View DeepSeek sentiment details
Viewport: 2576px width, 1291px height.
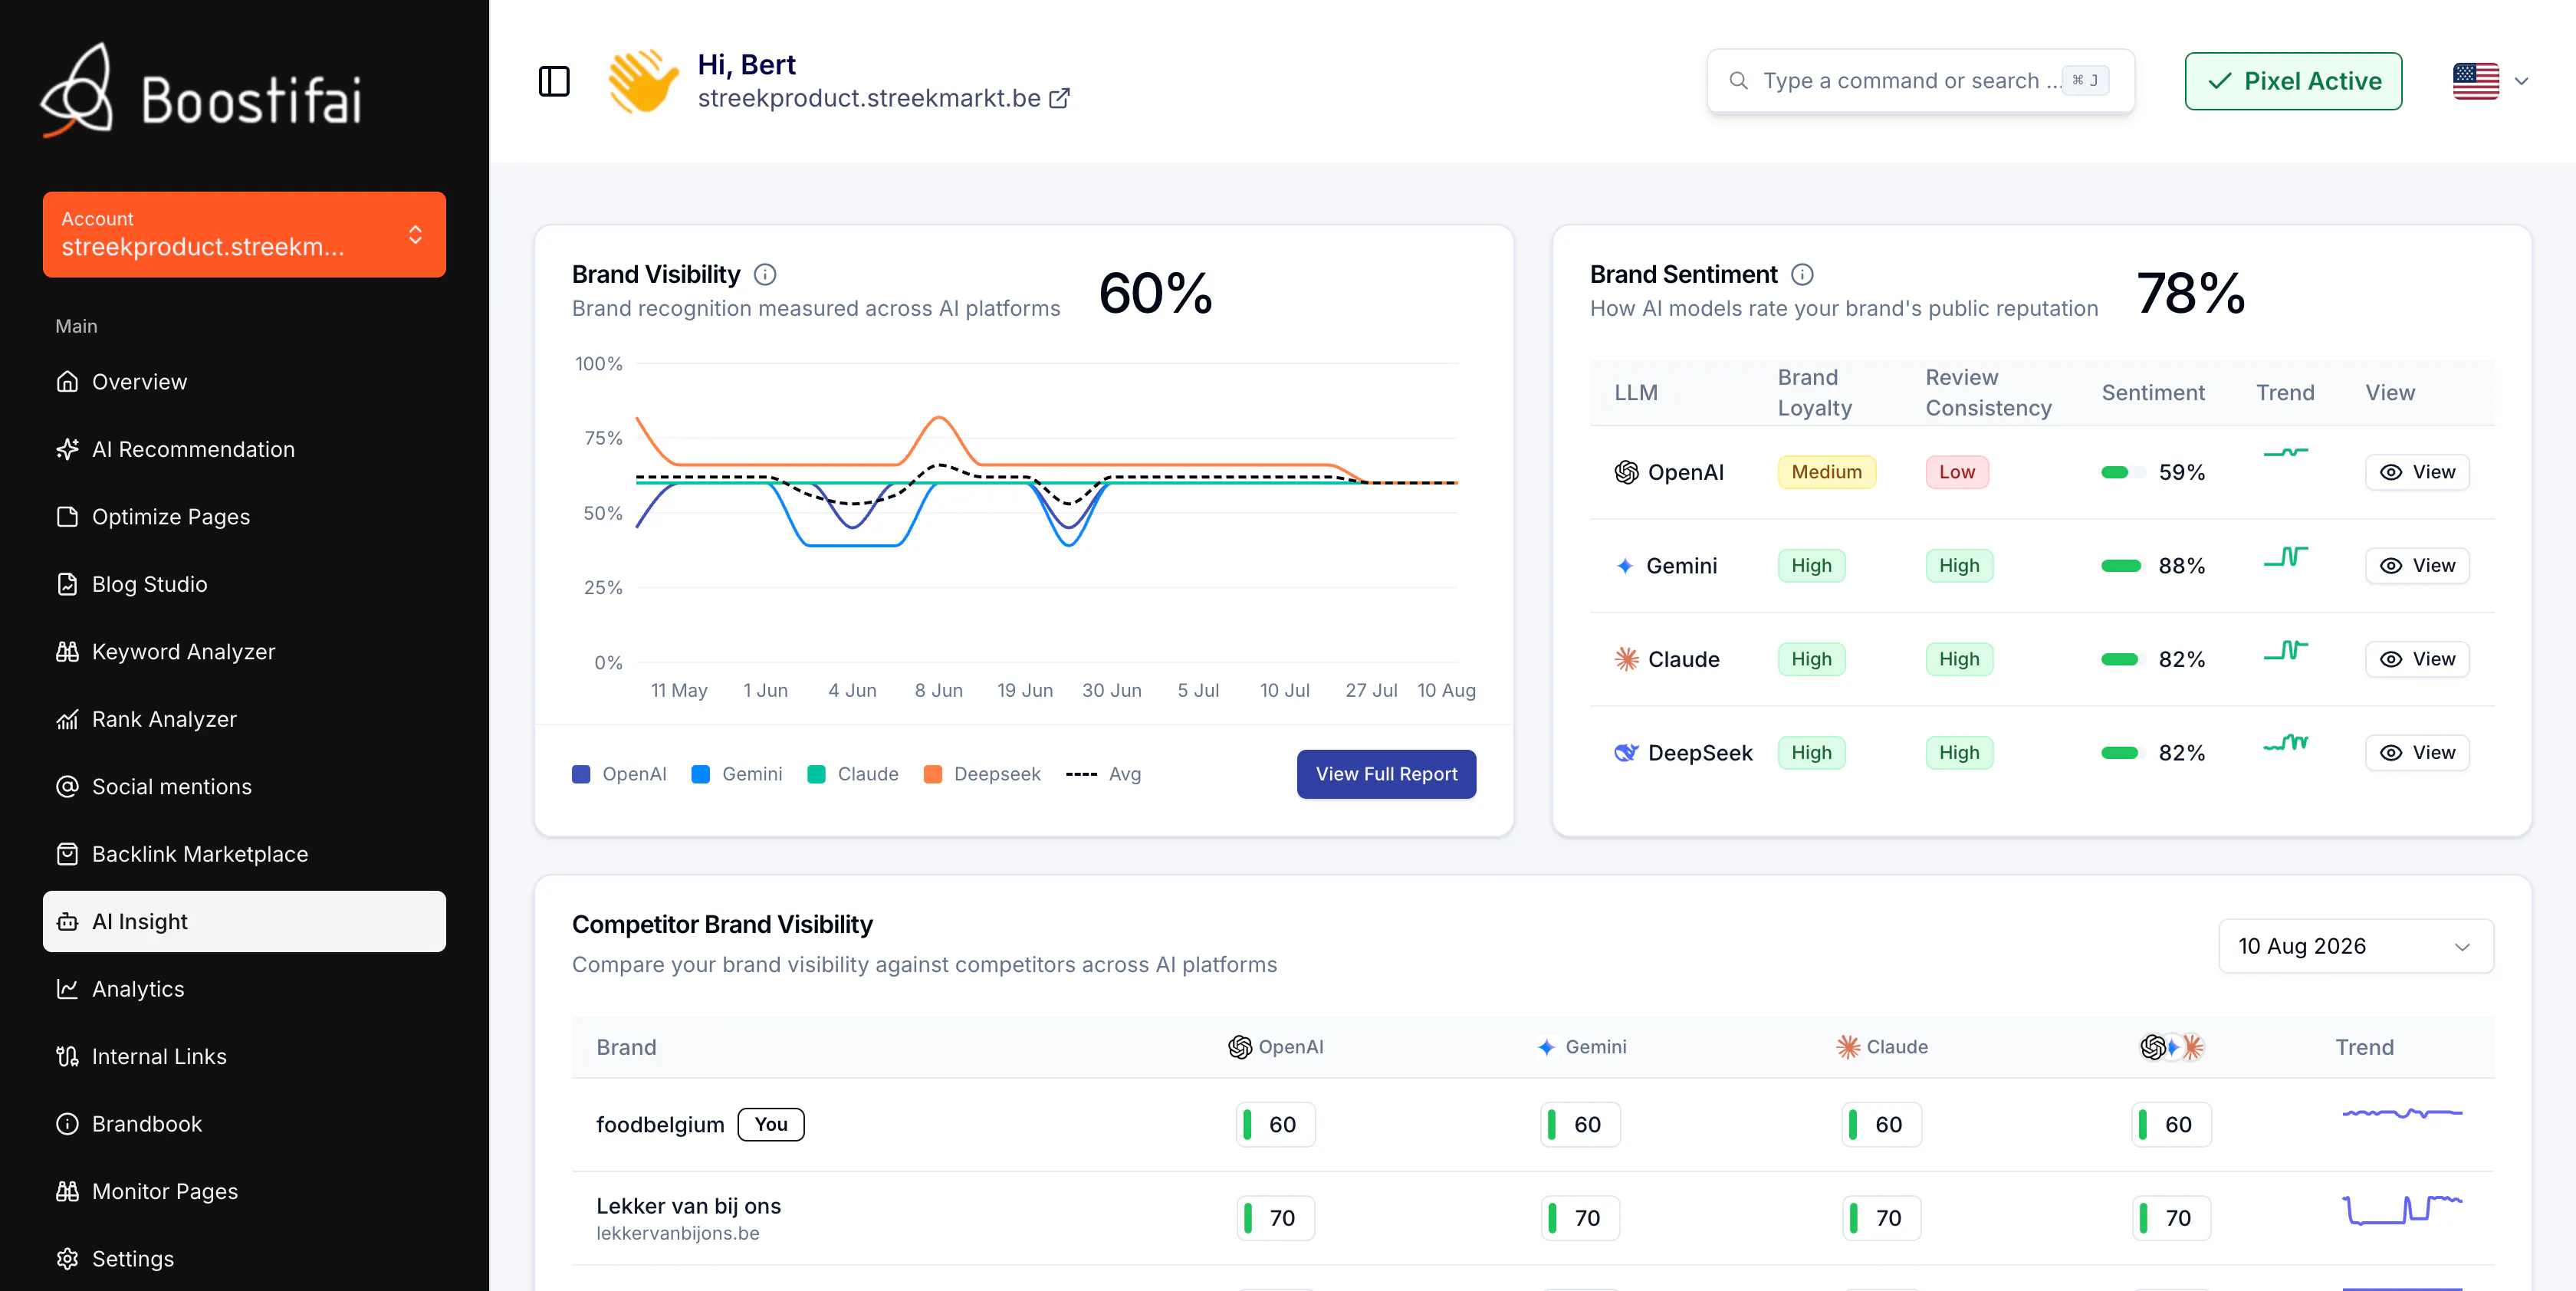2417,753
